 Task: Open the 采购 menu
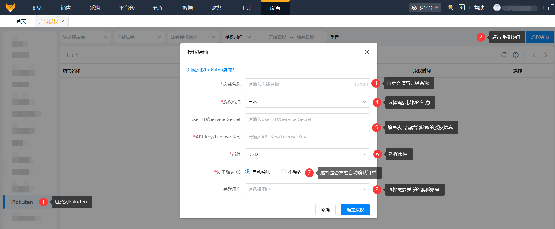coord(95,8)
